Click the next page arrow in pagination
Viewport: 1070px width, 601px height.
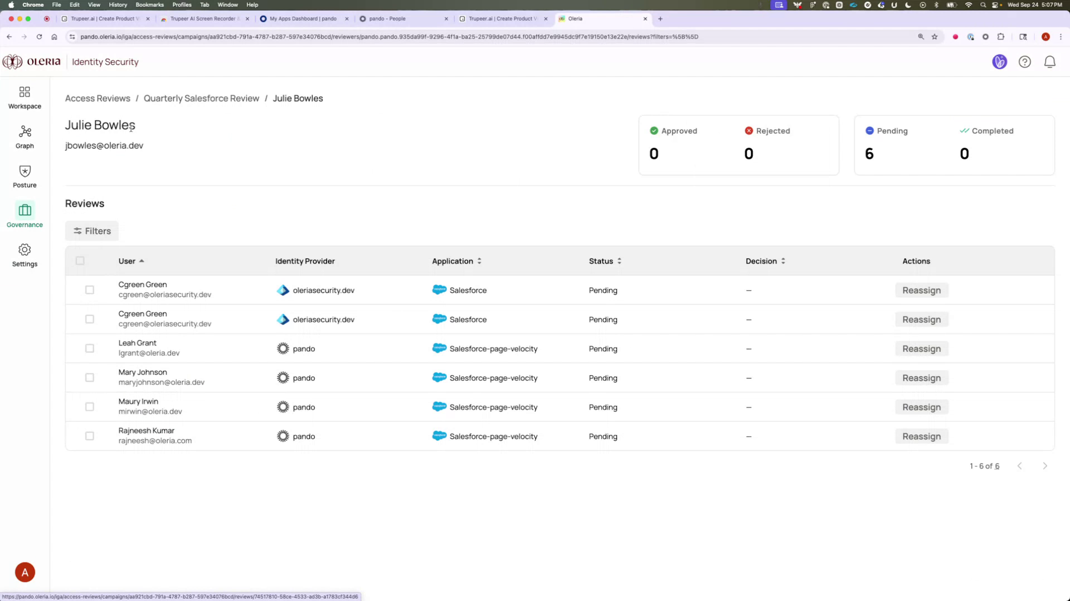coord(1045,466)
